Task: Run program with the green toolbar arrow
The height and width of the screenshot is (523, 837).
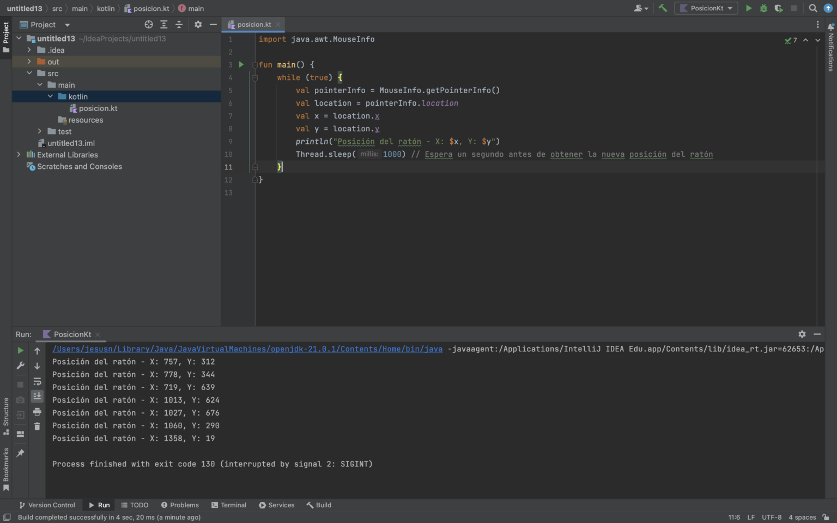Action: 749,8
